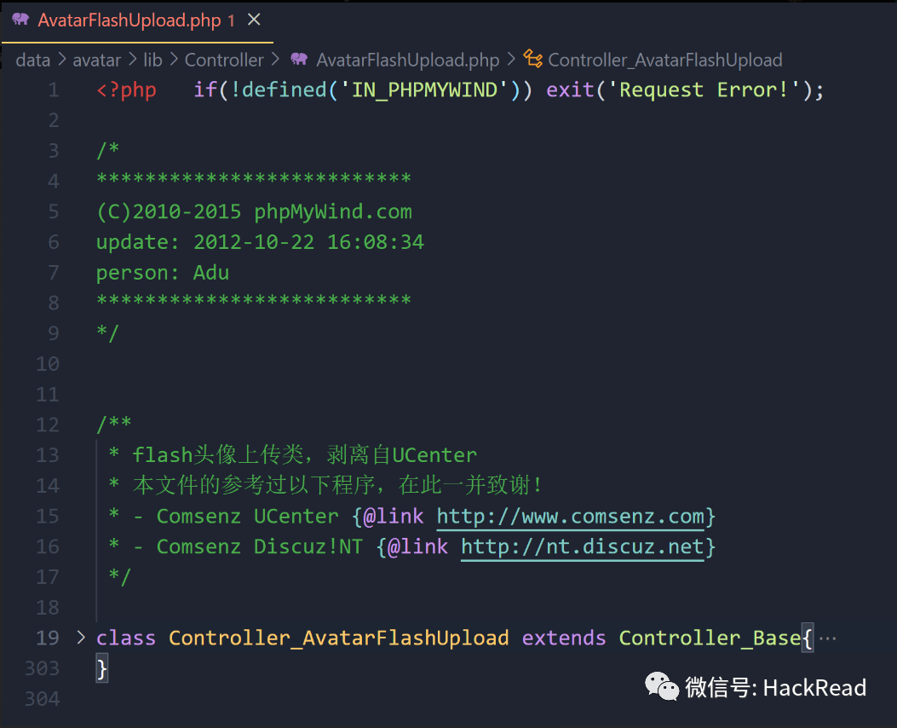Click the PHP elephant icon in the breadcrumb
The width and height of the screenshot is (897, 728).
point(299,59)
